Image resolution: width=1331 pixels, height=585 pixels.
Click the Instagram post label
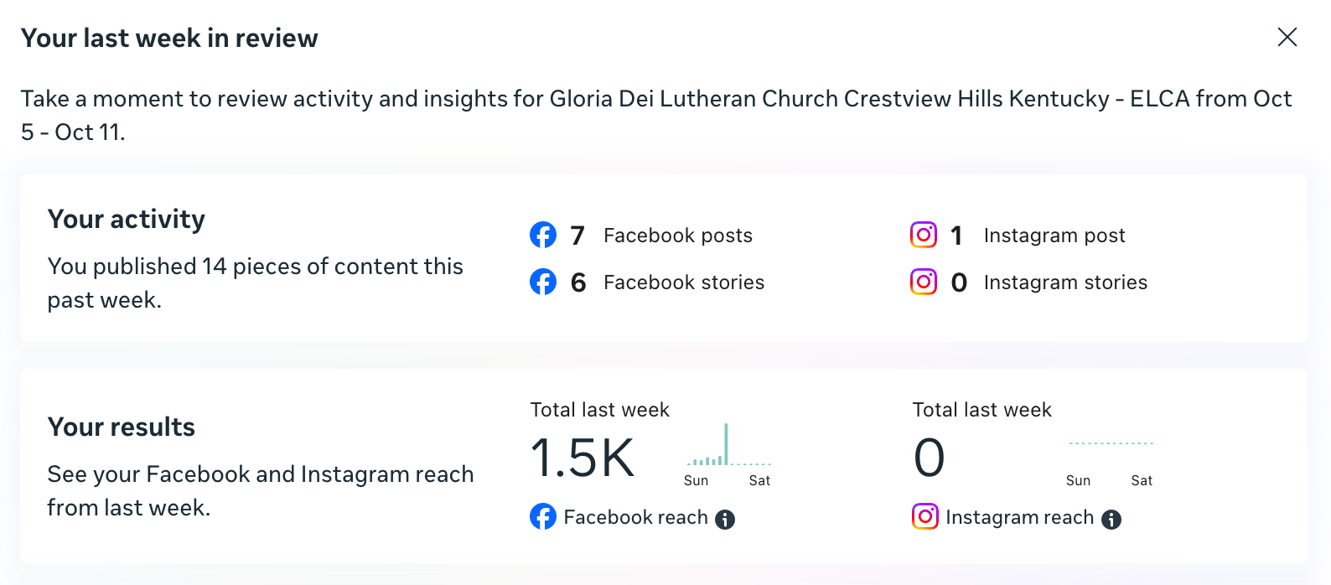click(x=1054, y=236)
